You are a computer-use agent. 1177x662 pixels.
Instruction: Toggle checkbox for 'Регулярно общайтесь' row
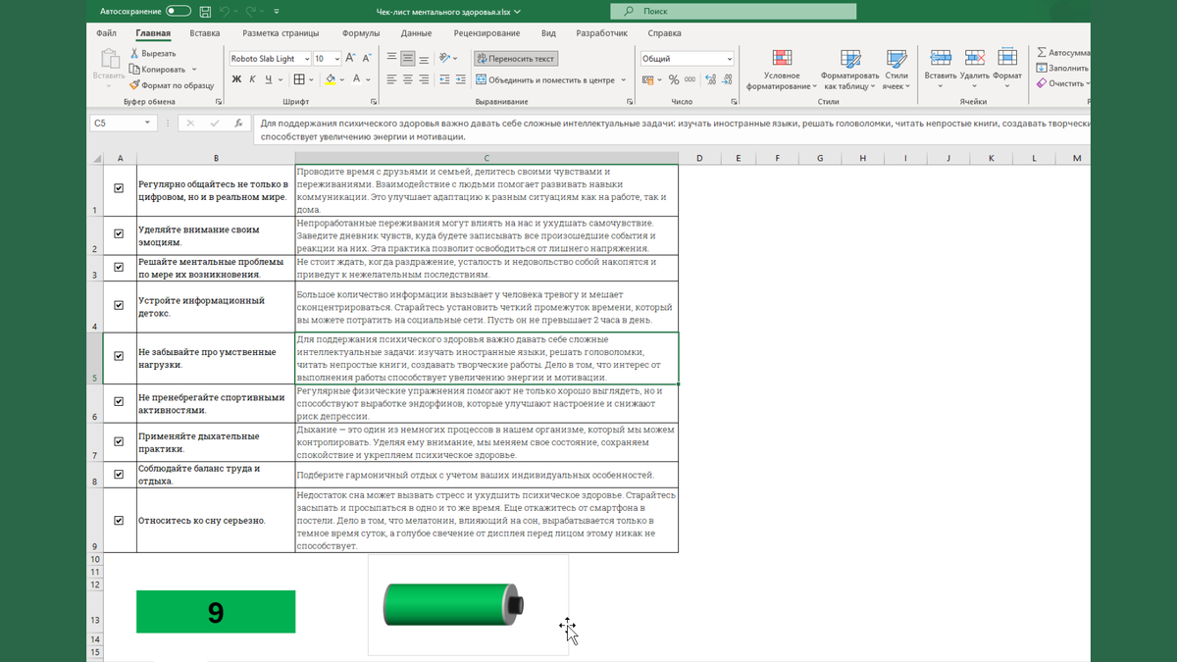[x=119, y=188]
